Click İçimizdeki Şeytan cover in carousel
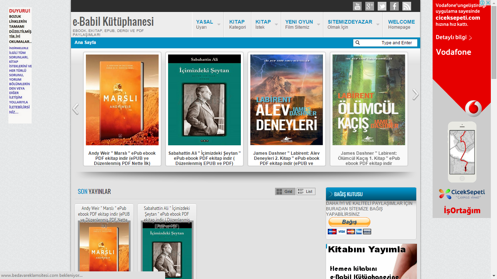The height and width of the screenshot is (279, 497). tap(204, 100)
